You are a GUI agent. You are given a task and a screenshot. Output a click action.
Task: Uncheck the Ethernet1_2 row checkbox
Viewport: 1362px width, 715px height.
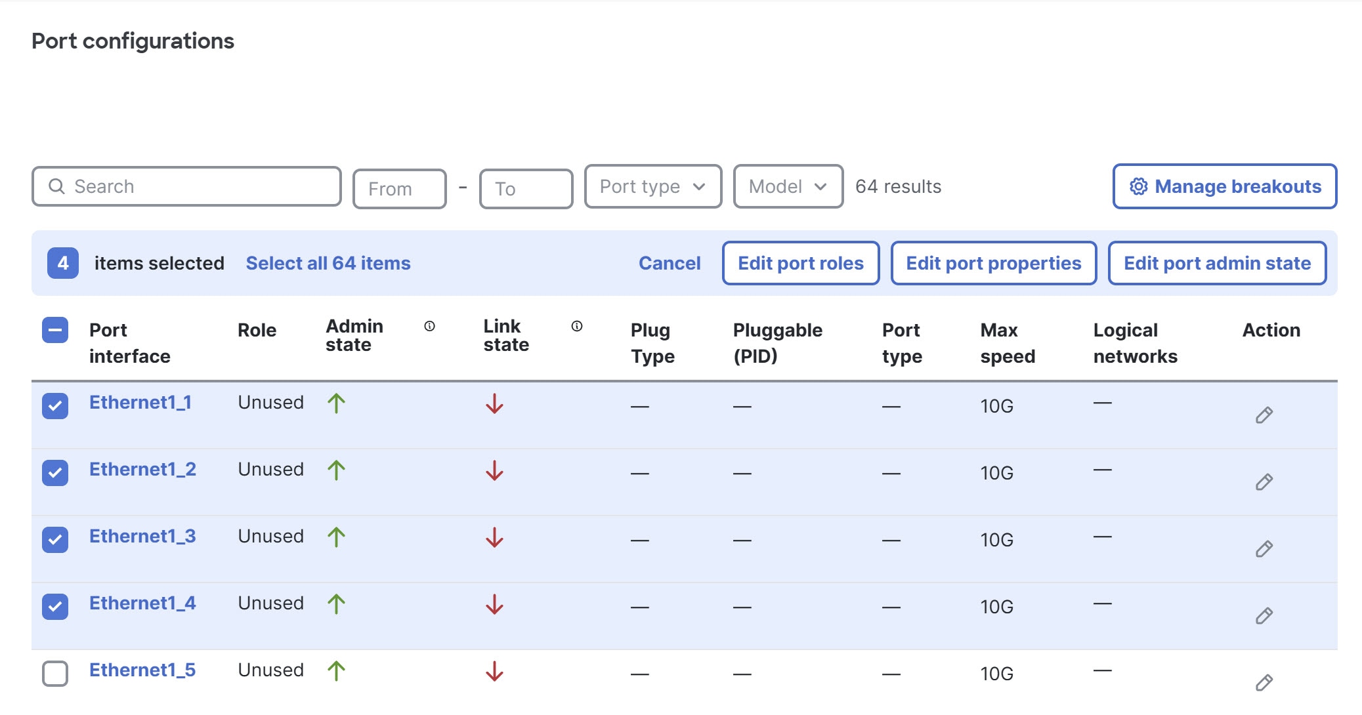pyautogui.click(x=55, y=473)
